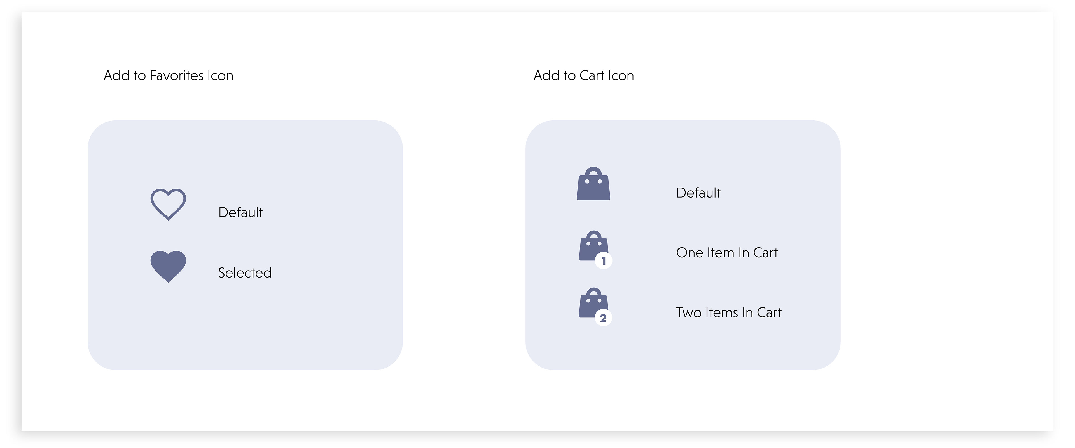
Task: Select the Default label beside the outlined heart
Action: tap(240, 212)
